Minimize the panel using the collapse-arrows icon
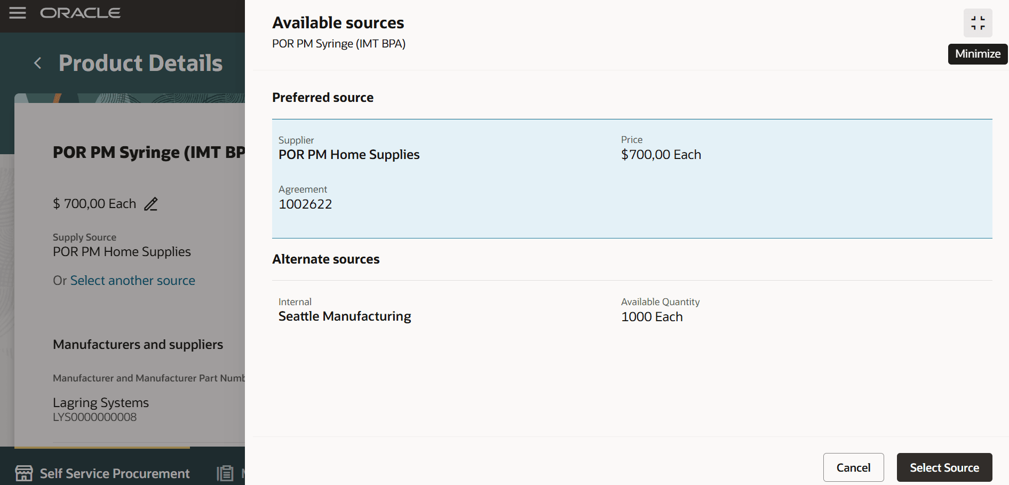The width and height of the screenshot is (1009, 485). pos(978,23)
